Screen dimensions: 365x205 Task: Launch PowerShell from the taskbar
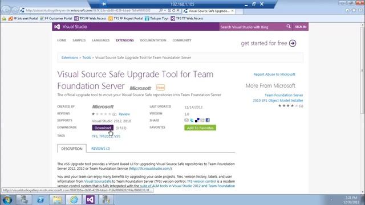[x=40, y=200]
